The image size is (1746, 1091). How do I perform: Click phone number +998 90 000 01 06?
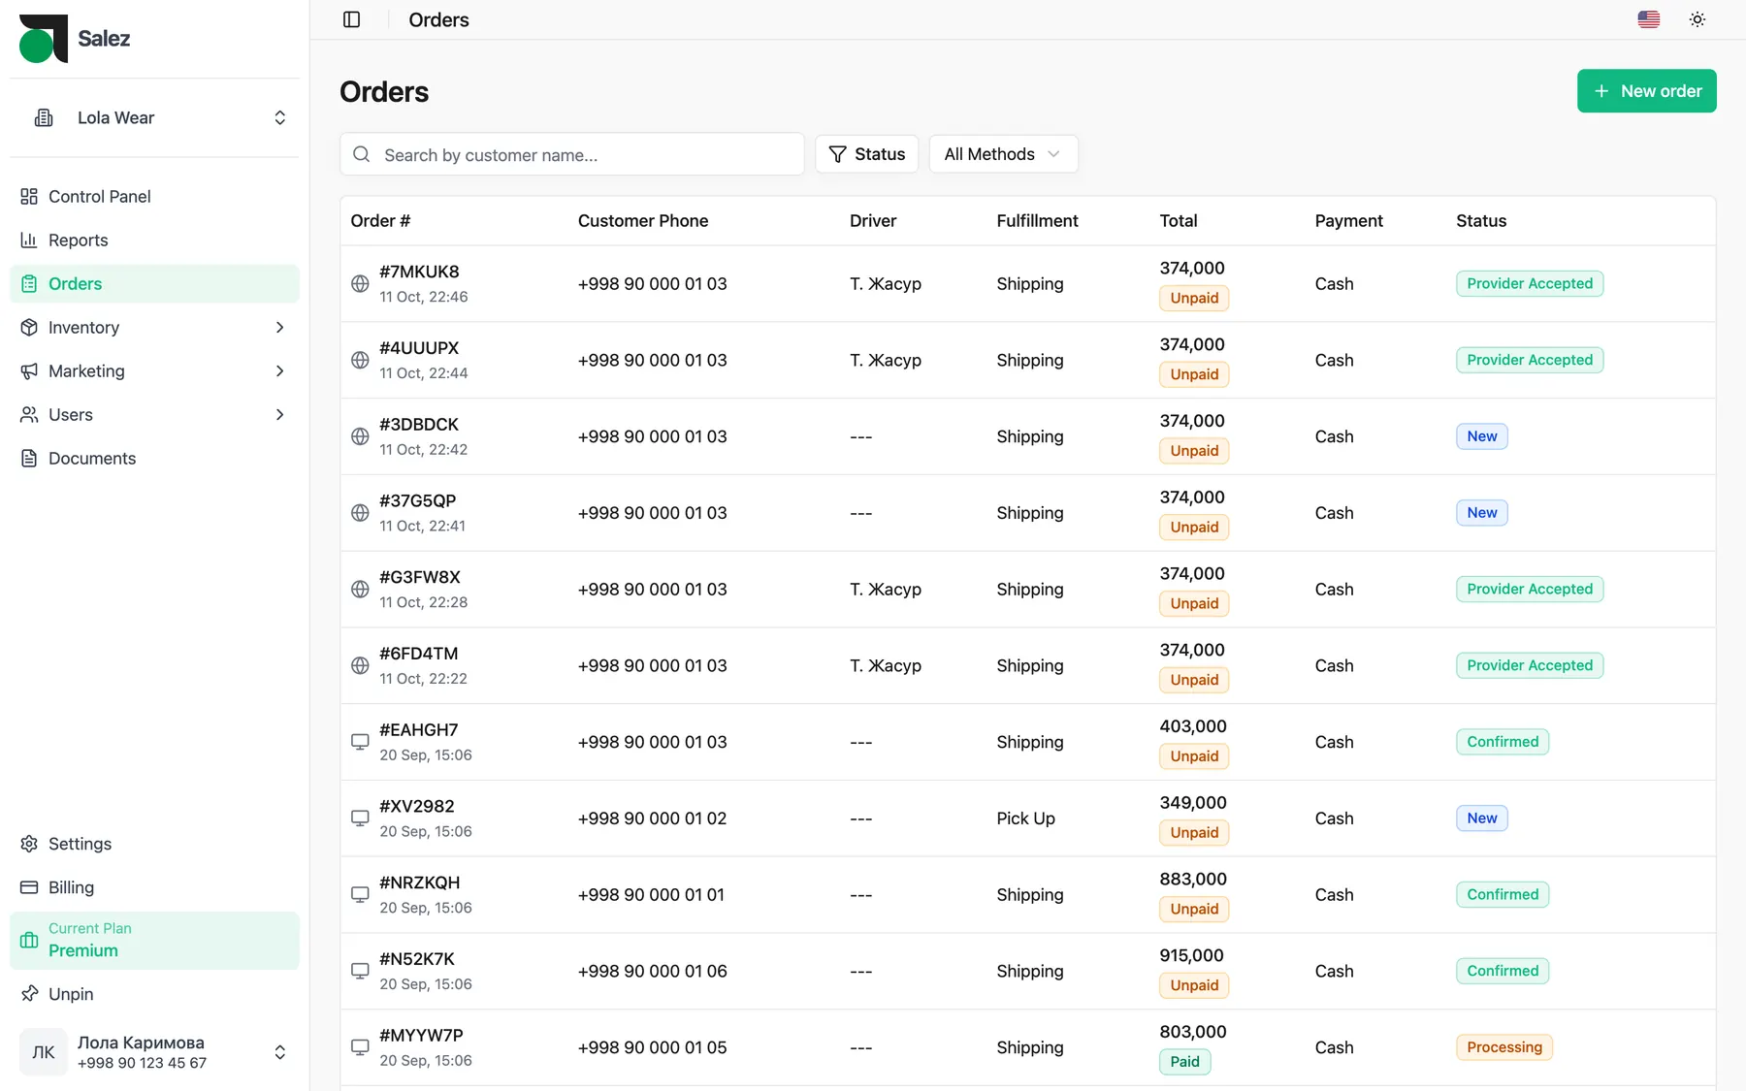click(652, 972)
